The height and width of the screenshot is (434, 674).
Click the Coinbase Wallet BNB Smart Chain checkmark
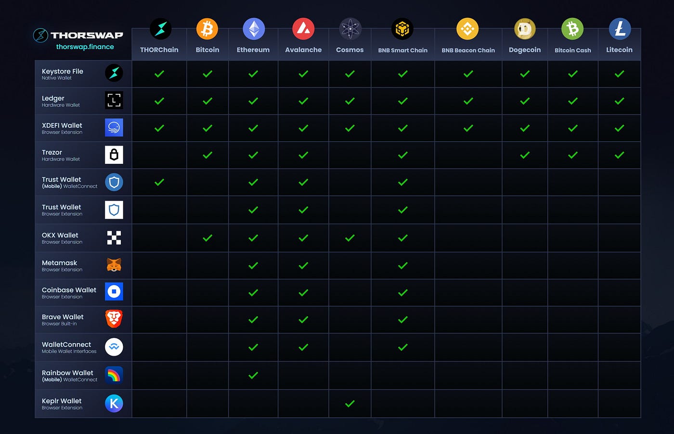point(403,292)
